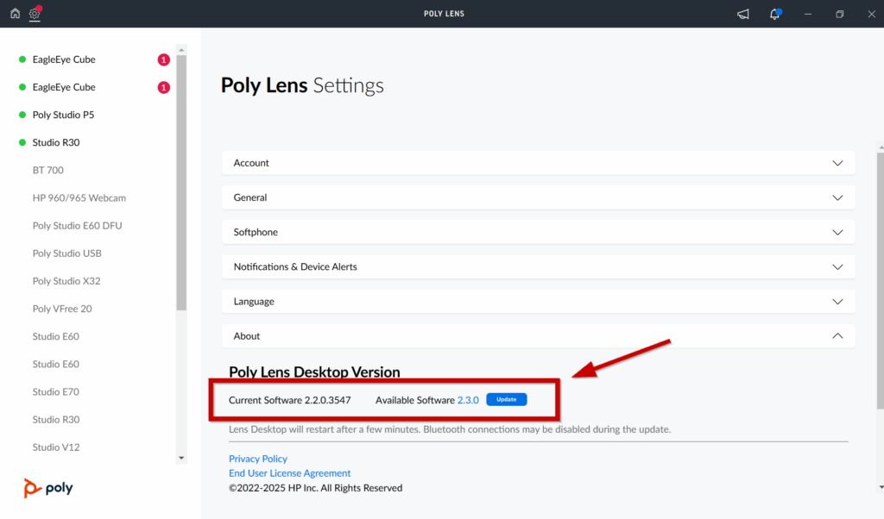Collapse the About section
This screenshot has width=884, height=519.
[x=837, y=336]
